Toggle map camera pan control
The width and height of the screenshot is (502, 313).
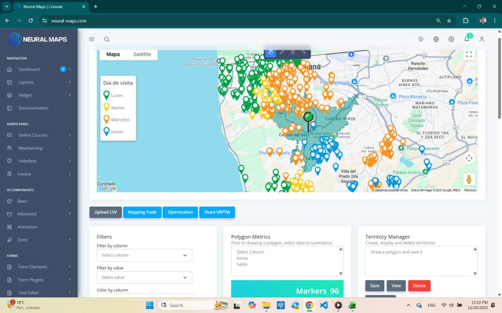point(469,158)
